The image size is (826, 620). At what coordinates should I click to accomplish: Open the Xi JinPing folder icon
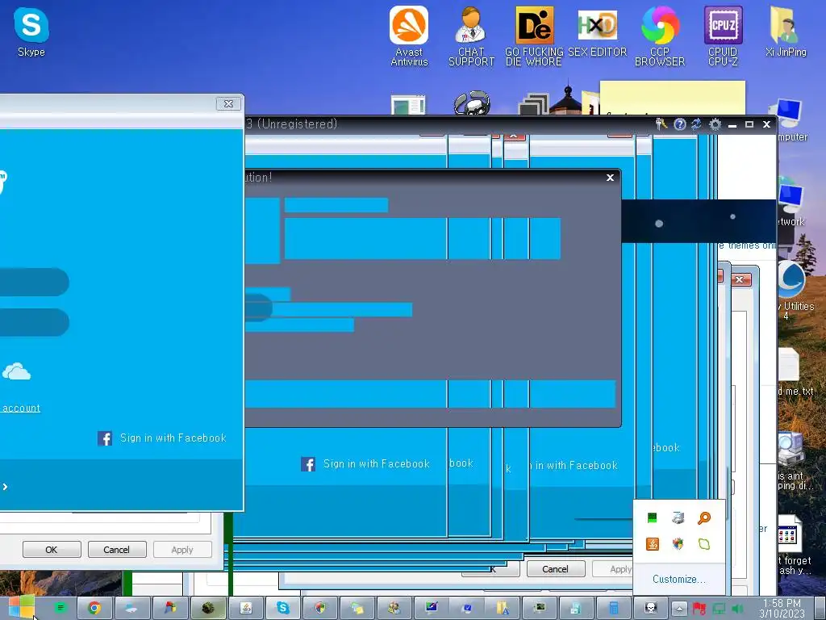[786, 31]
